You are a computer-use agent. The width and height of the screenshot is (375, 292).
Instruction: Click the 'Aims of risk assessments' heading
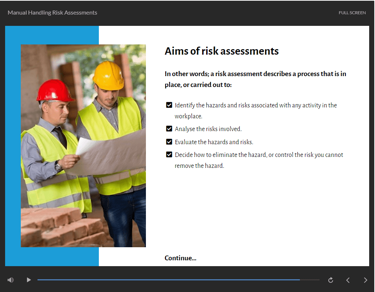222,51
